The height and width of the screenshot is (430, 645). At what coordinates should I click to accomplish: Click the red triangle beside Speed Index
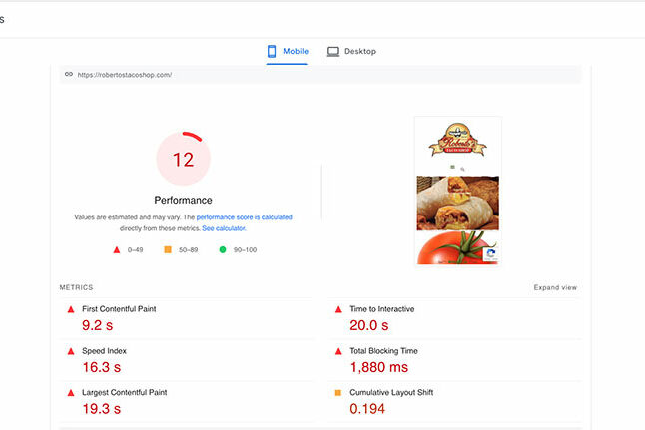point(71,351)
